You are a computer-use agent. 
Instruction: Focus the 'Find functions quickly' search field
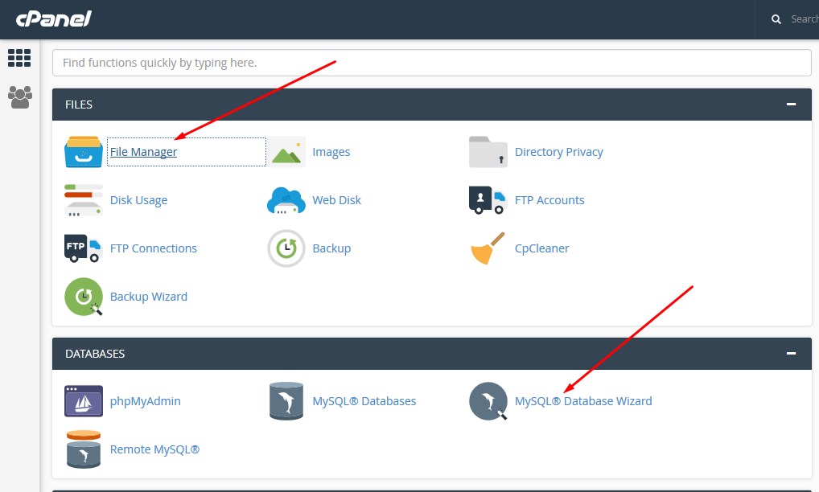tap(431, 63)
